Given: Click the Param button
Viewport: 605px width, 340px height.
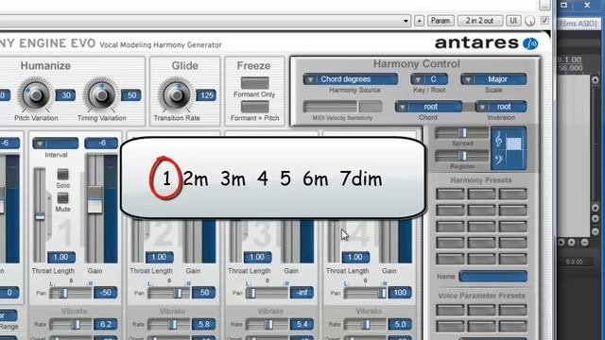Looking at the screenshot, I should 441,21.
